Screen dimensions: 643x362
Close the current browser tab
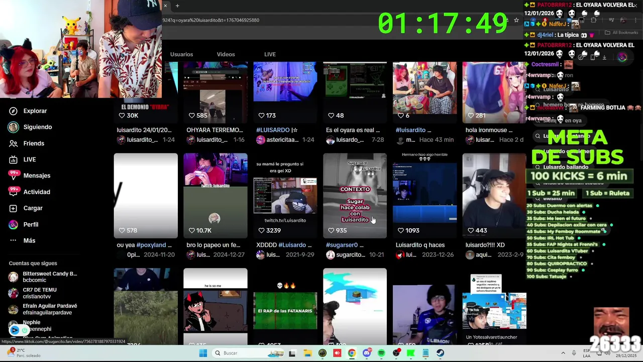tap(165, 6)
